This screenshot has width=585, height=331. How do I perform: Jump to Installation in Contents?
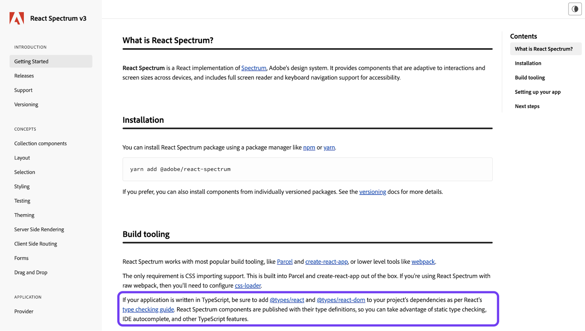point(528,63)
